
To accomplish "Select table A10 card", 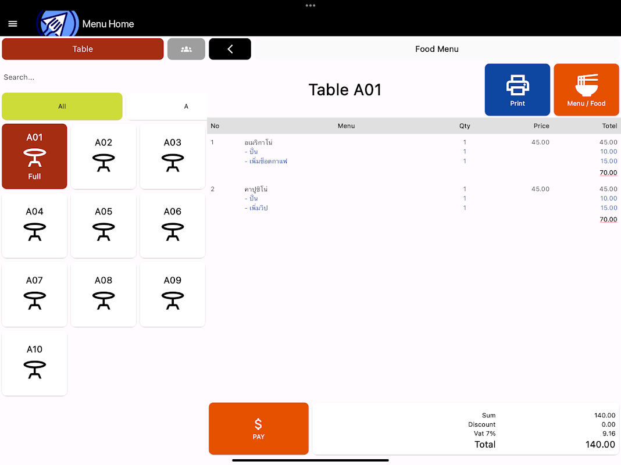I will tap(34, 363).
